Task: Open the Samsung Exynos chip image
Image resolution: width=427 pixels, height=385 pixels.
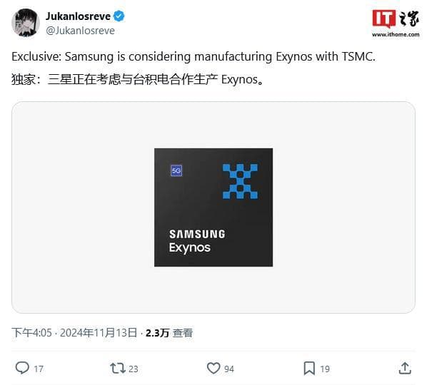Action: pos(213,207)
